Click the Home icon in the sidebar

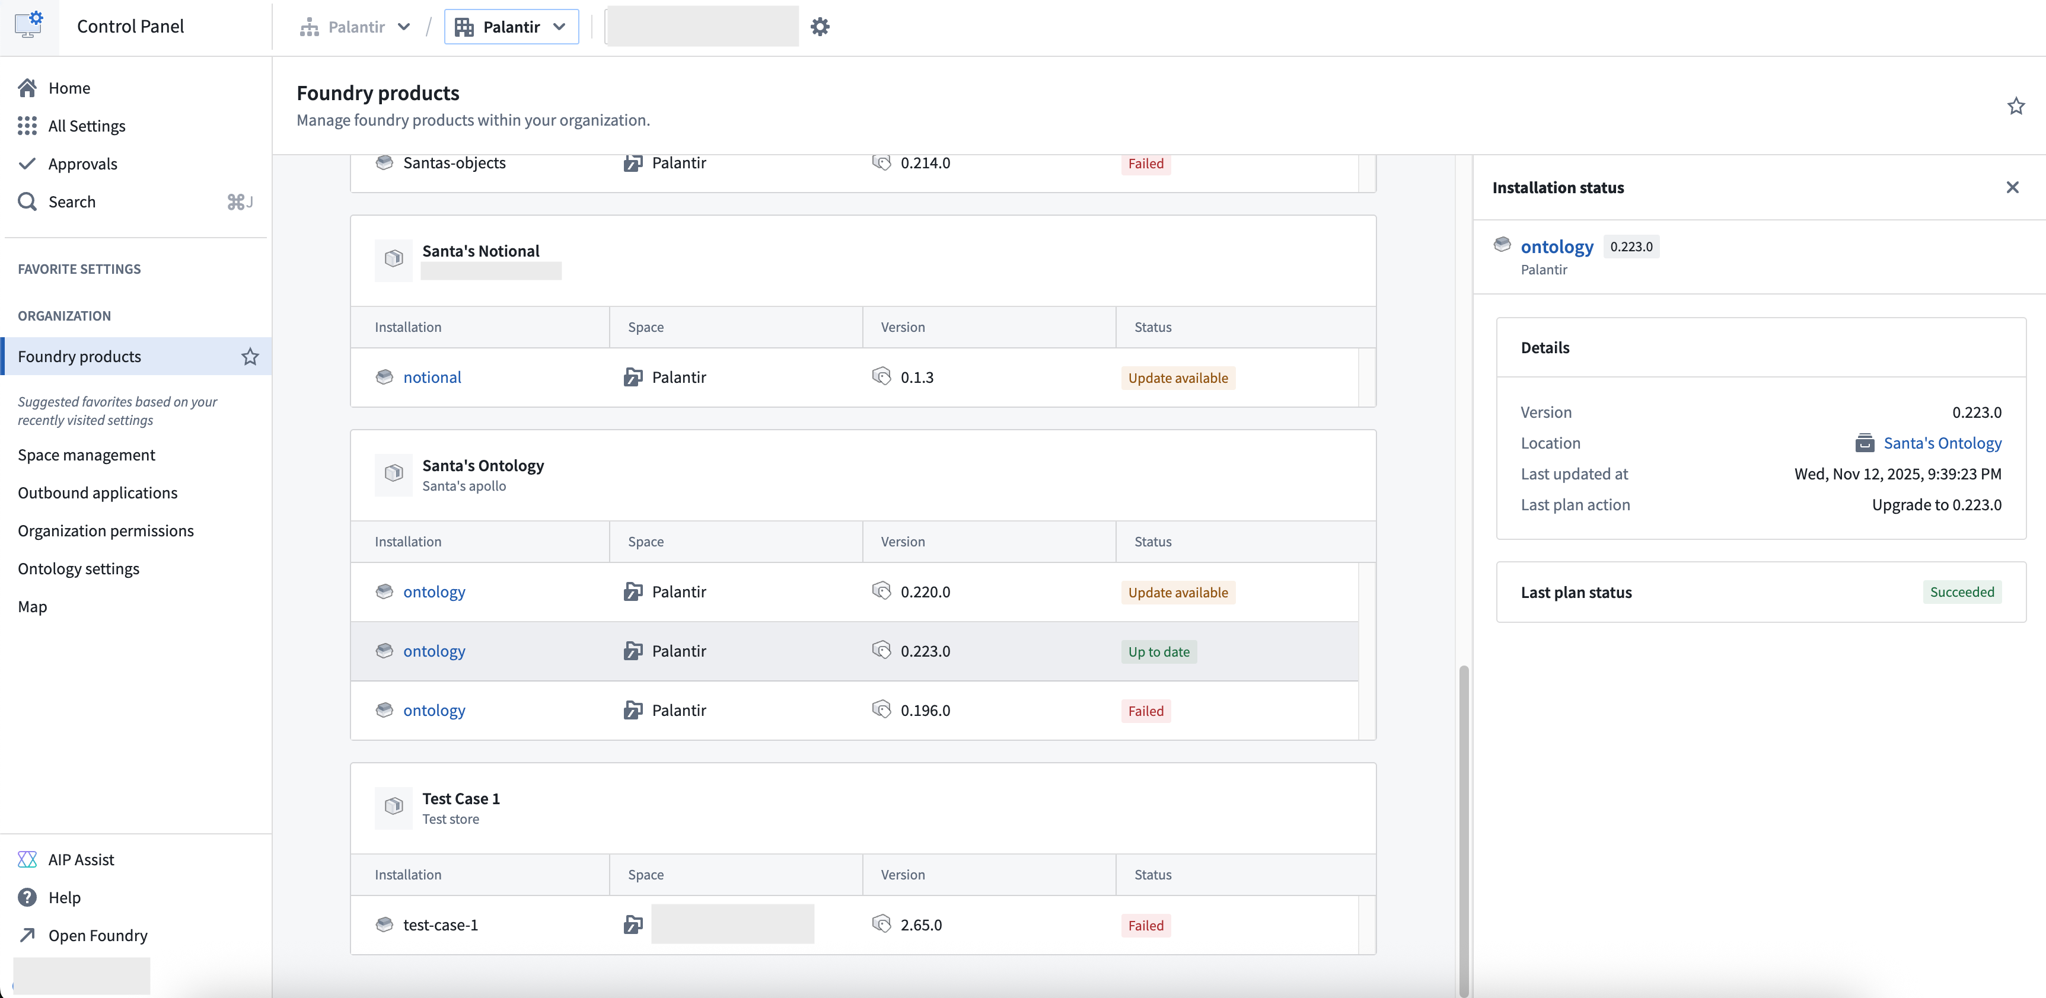point(27,87)
